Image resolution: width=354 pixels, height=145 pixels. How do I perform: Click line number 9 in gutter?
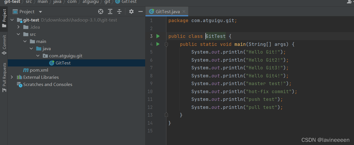(151, 84)
